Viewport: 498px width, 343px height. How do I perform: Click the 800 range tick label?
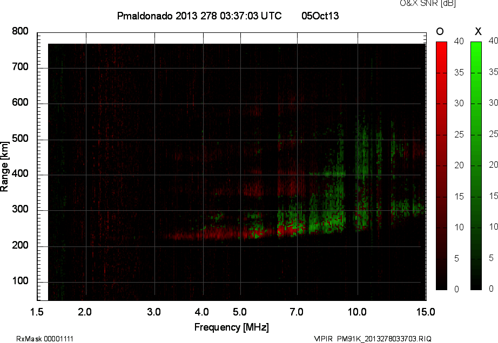pos(20,31)
